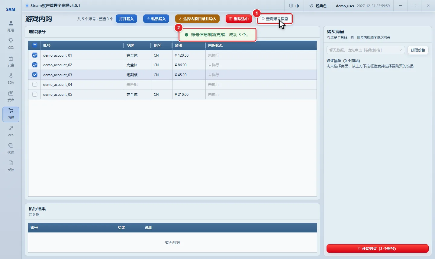Open the 武库 sidebar section
The width and height of the screenshot is (435, 259).
pyautogui.click(x=11, y=96)
